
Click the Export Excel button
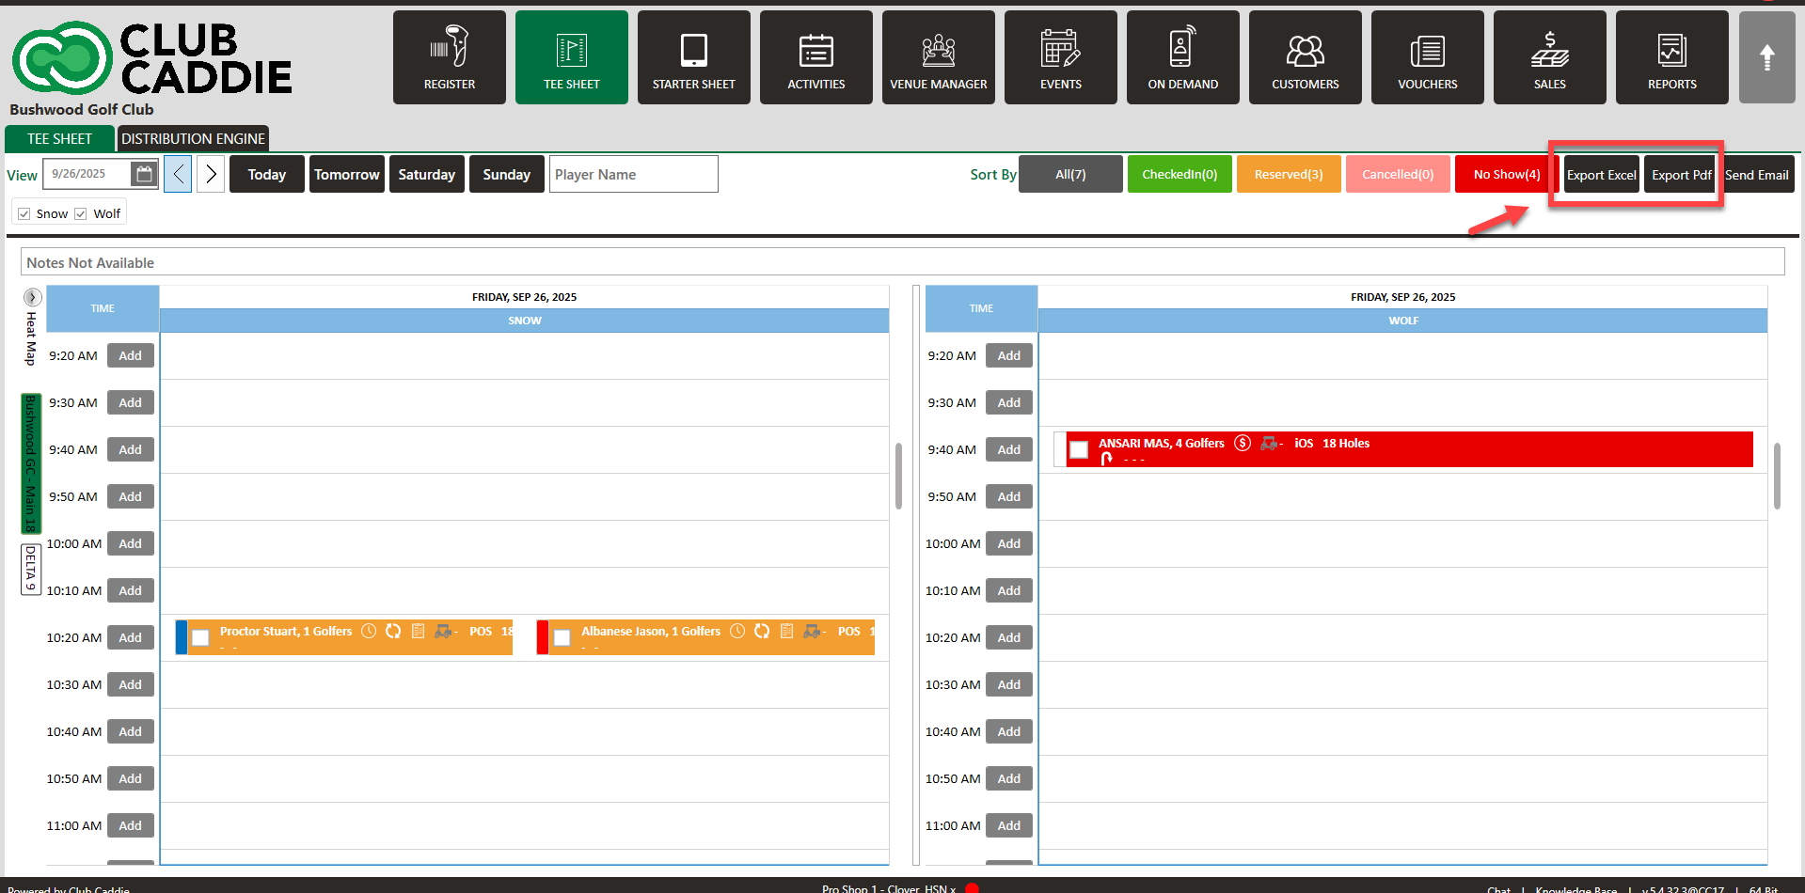pos(1601,175)
